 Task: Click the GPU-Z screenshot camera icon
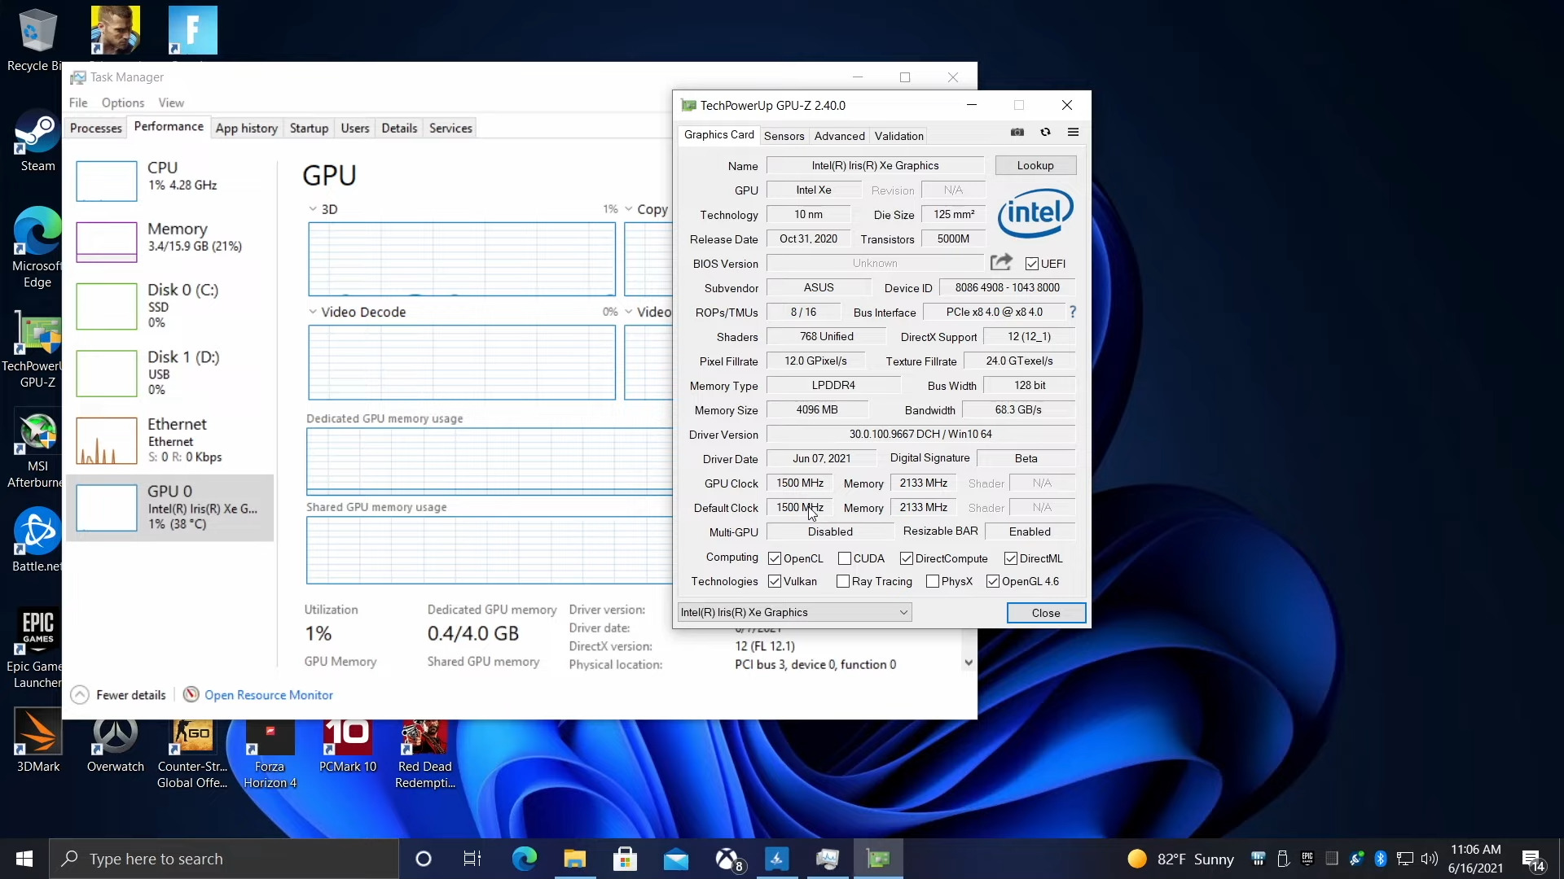[x=1017, y=132]
